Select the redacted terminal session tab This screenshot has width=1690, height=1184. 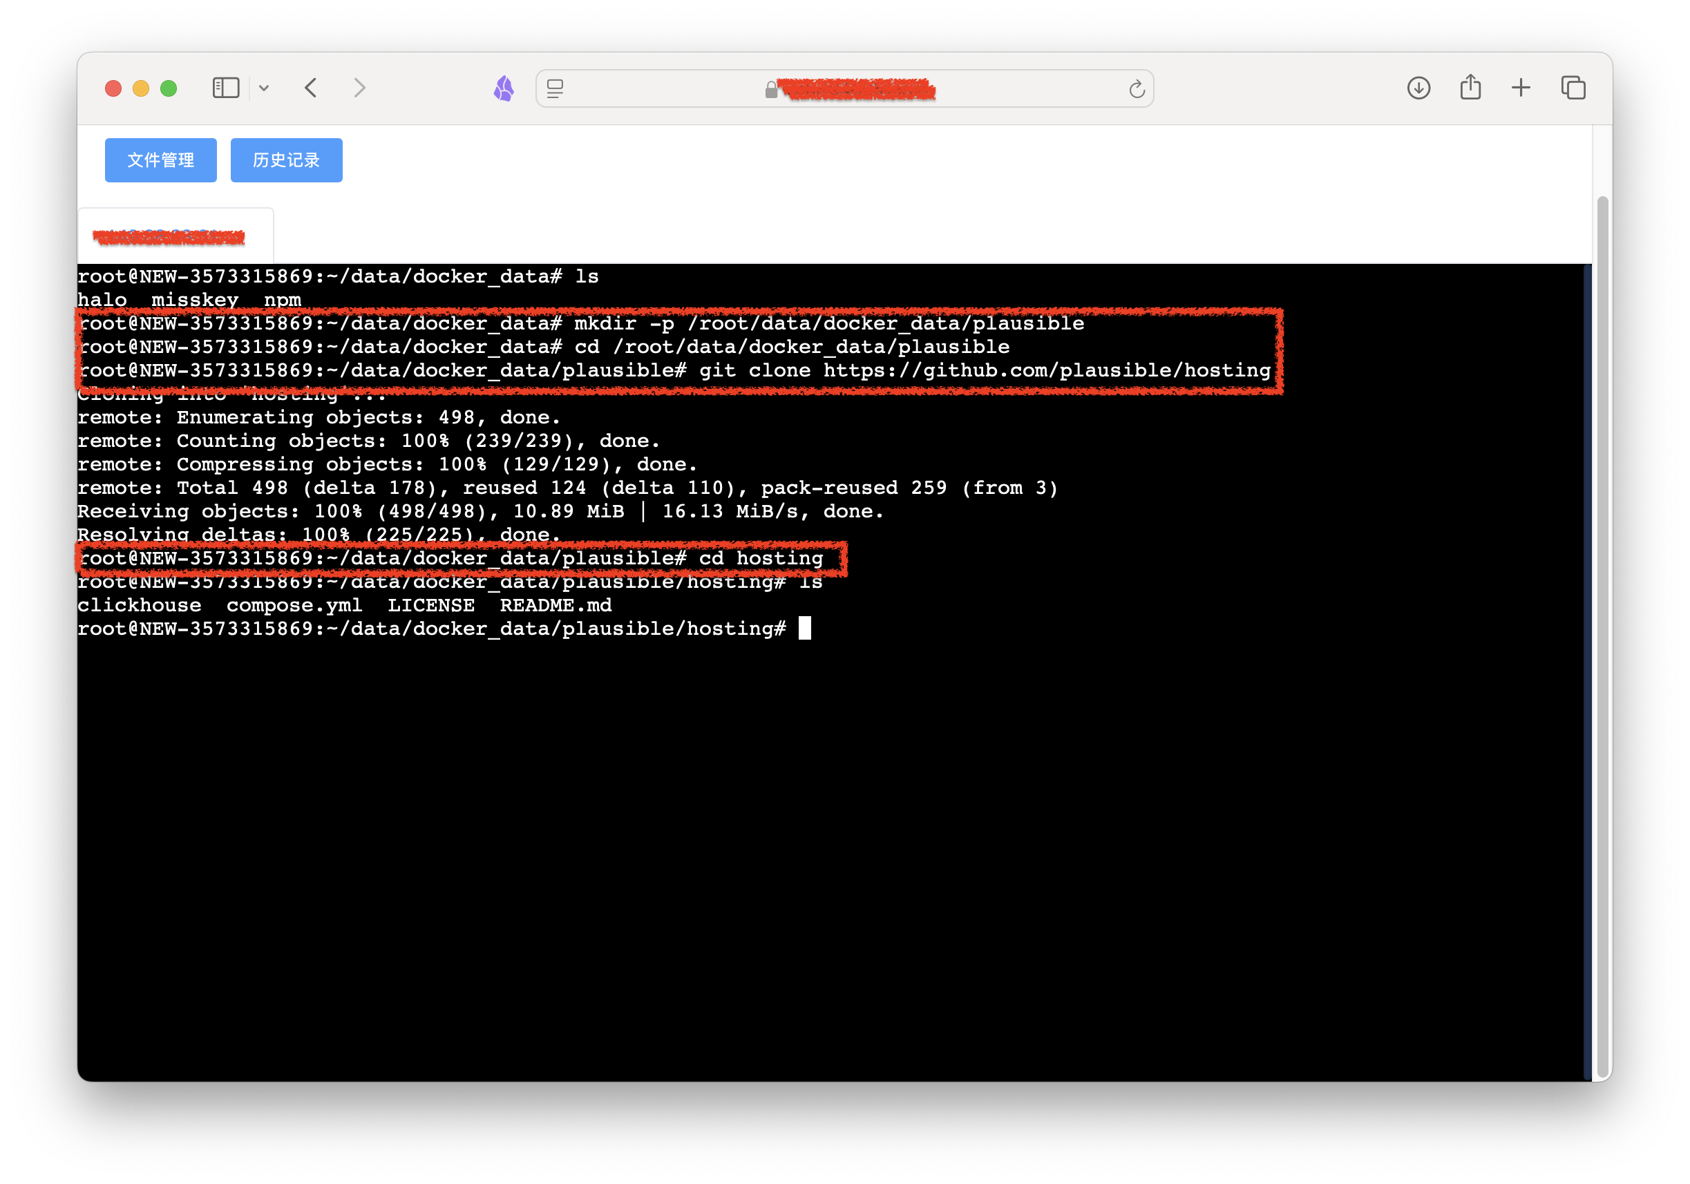coord(175,236)
